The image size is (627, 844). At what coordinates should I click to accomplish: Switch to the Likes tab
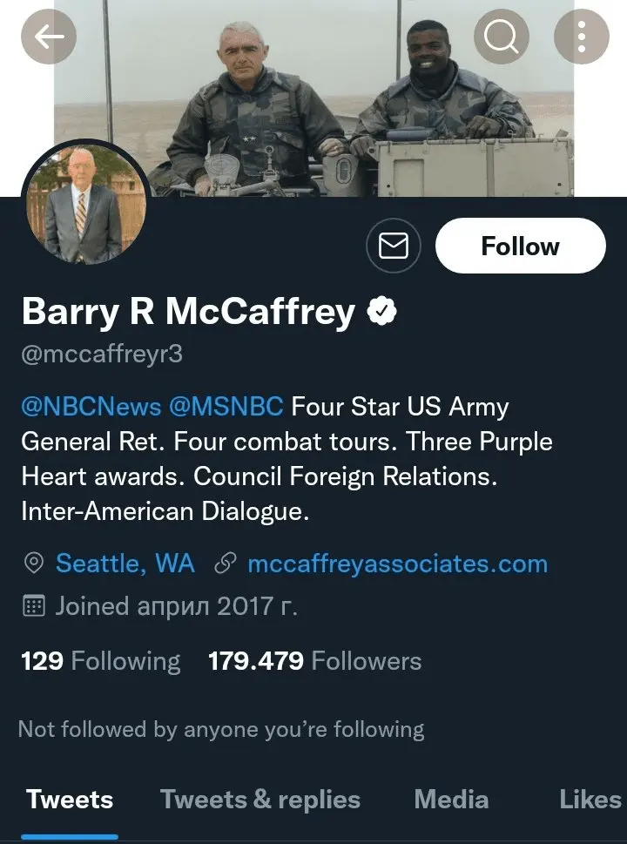pos(590,800)
